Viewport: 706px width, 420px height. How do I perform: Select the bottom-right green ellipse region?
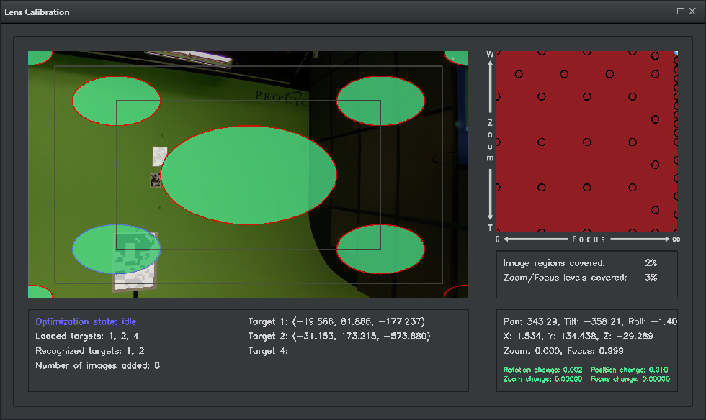point(380,249)
